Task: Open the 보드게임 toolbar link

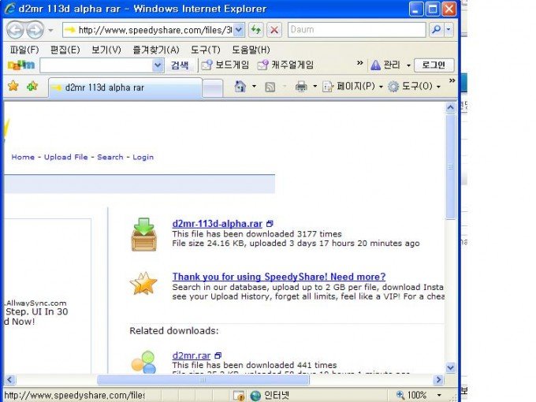Action: (x=225, y=65)
